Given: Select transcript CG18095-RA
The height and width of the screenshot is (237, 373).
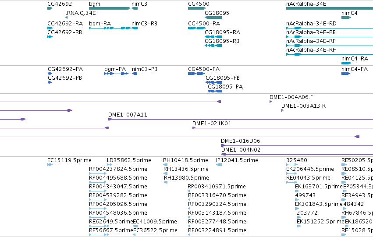Looking at the screenshot, I should click(222, 32).
